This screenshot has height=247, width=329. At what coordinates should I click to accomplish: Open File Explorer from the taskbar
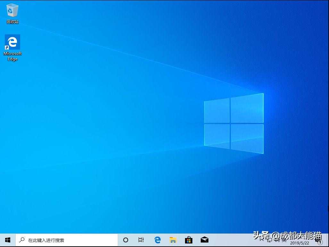173,240
